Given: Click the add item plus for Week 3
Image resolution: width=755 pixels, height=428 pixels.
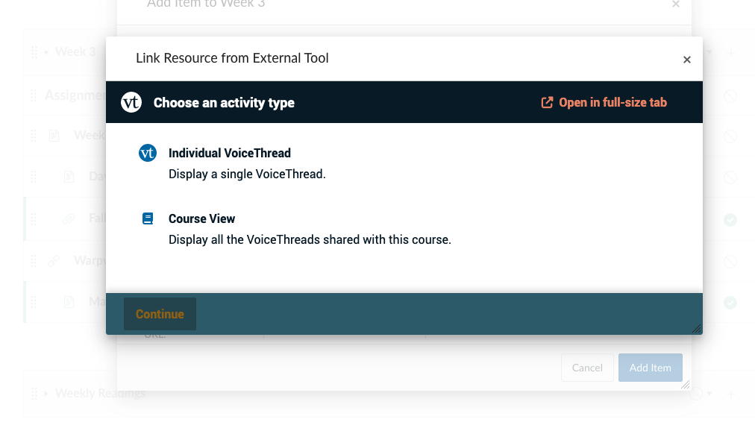Looking at the screenshot, I should point(731,52).
